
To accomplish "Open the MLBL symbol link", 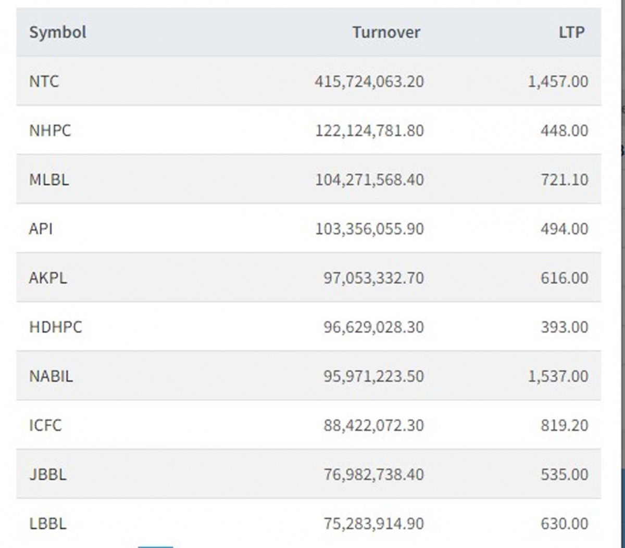I will coord(49,180).
